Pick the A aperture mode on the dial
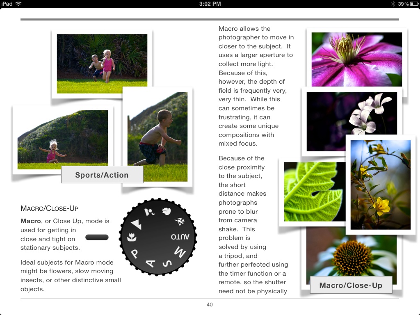The image size is (420, 315). (x=151, y=264)
